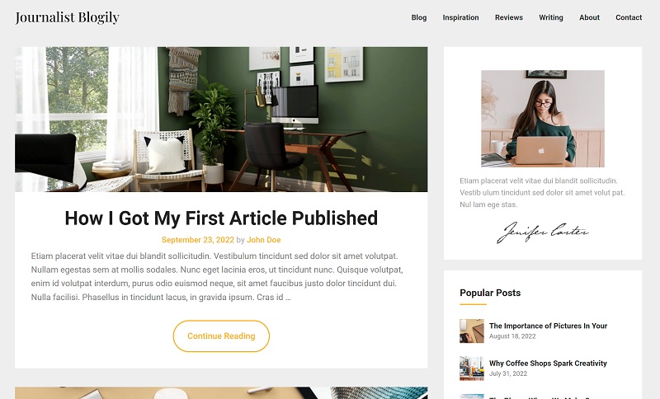The height and width of the screenshot is (399, 660).
Task: Open author John Doe's link
Action: tap(263, 240)
